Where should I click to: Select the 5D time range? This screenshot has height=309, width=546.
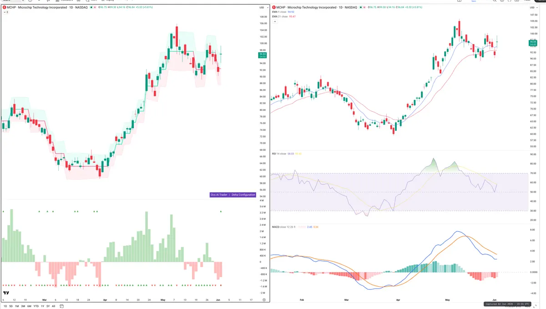pos(11,306)
